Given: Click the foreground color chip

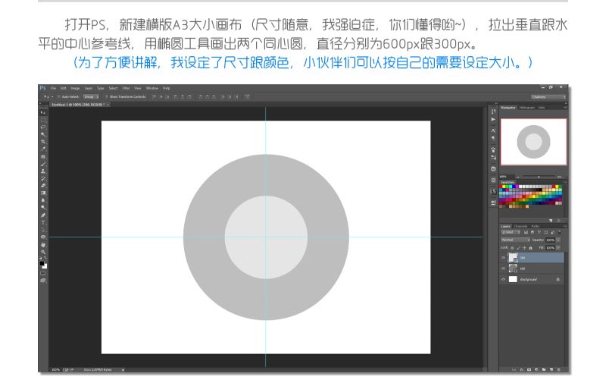Looking at the screenshot, I should click(x=42, y=263).
